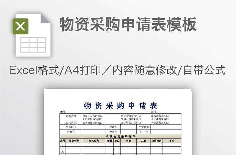236x155 pixels.
Task: Click the 物资名称 cell in row 1
Action: [x=74, y=145]
